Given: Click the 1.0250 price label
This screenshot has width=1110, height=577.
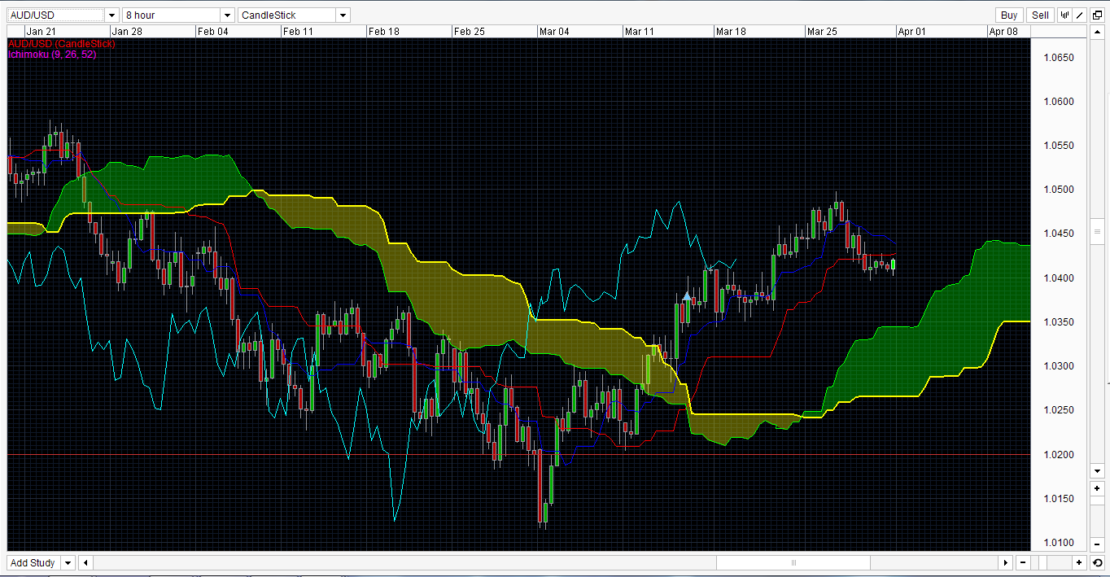Looking at the screenshot, I should [x=1059, y=410].
